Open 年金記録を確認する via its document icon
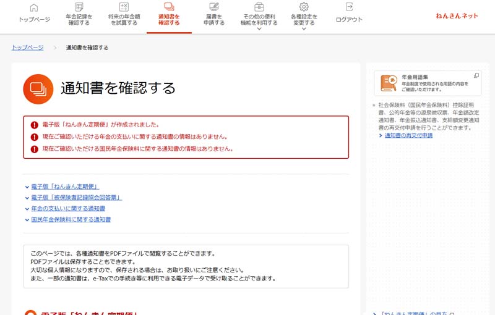This screenshot has height=315, width=495. [78, 7]
